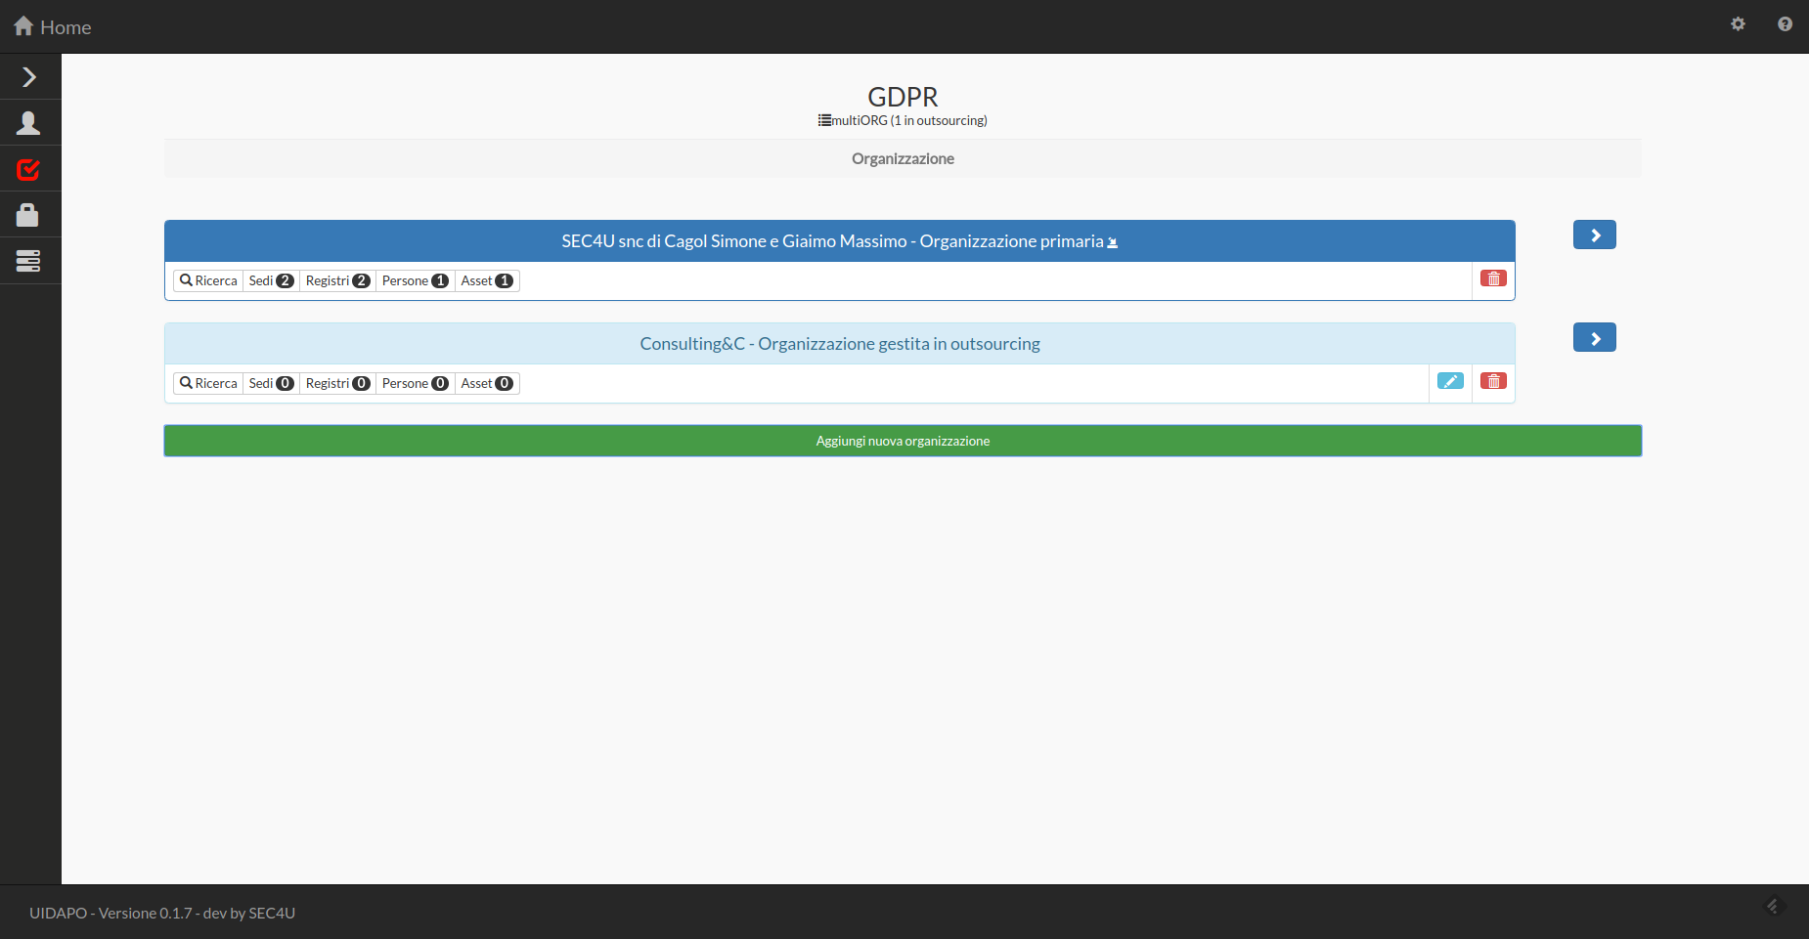Viewport: 1809px width, 939px height.
Task: Open the help question mark icon
Action: [x=1785, y=24]
